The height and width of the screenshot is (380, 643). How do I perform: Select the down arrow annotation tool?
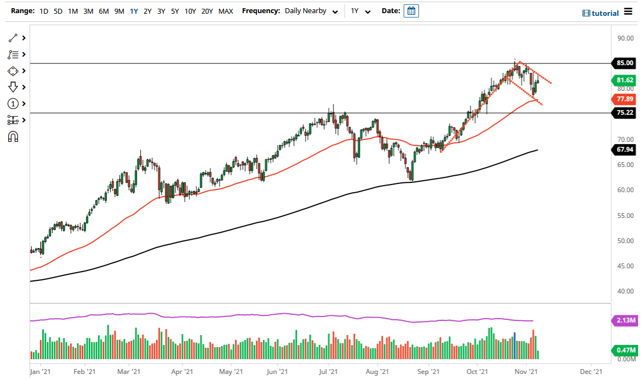[x=12, y=87]
